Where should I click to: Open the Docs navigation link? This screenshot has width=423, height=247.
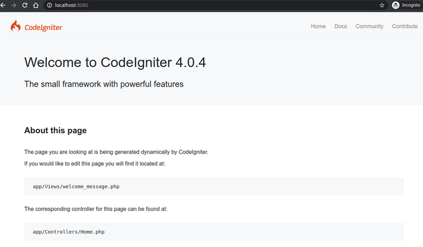[x=341, y=26]
